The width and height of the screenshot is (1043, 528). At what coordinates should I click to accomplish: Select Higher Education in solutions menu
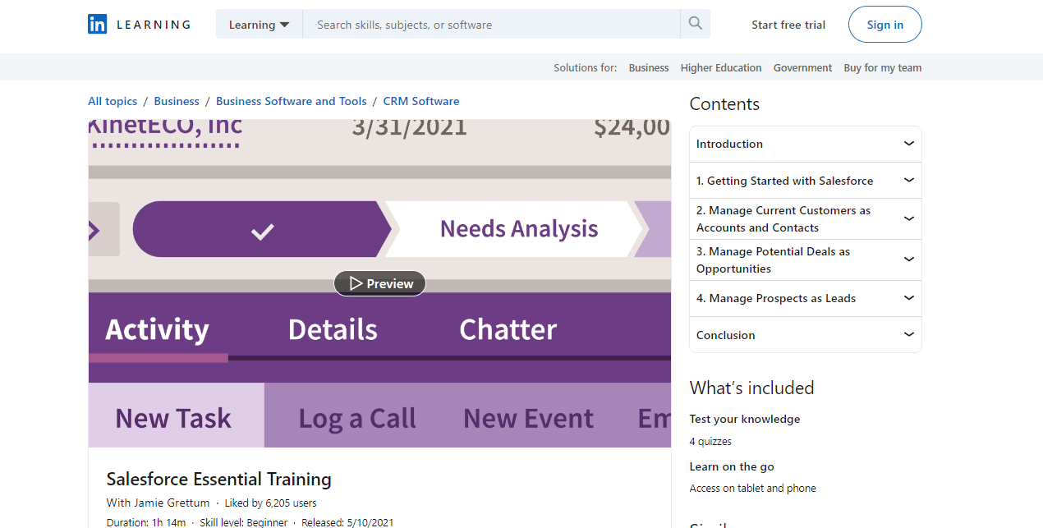pyautogui.click(x=720, y=67)
